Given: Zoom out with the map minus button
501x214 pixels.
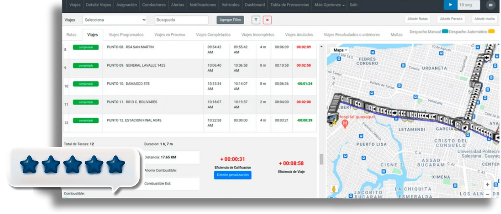Looking at the screenshot, I should pos(487,195).
